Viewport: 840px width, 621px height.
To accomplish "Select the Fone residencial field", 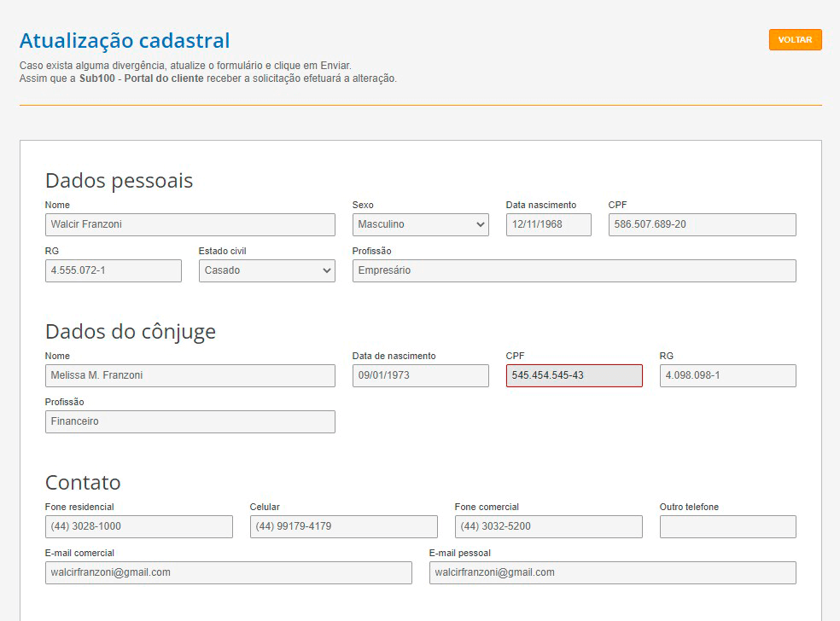I will coord(138,526).
